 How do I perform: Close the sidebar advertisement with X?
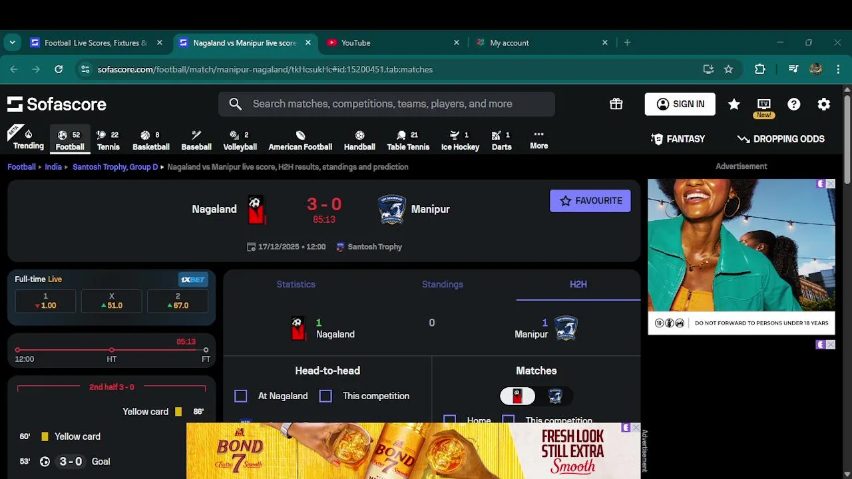click(x=831, y=184)
